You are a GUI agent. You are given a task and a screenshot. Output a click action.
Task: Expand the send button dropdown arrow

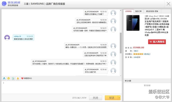pyautogui.click(x=119, y=98)
